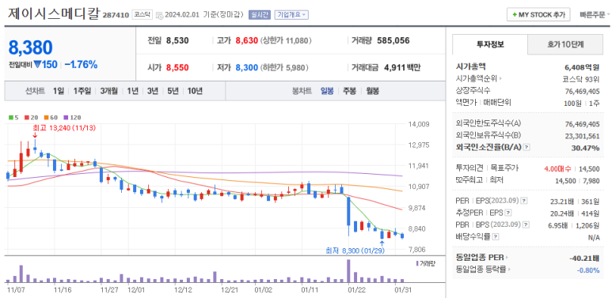Viewport: 612px width, 298px height.
Task: Select the 주봉 candle chart
Action: click(350, 91)
